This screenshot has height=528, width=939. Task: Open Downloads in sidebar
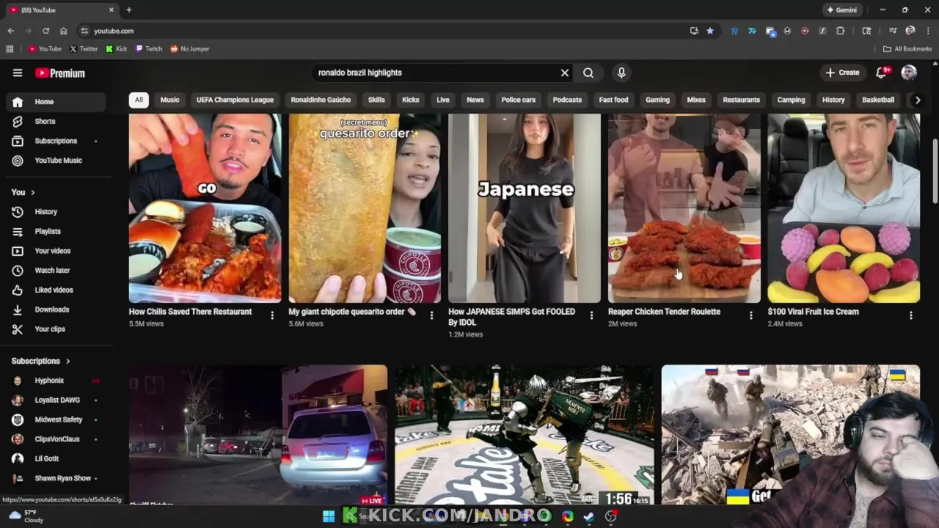(x=56, y=309)
